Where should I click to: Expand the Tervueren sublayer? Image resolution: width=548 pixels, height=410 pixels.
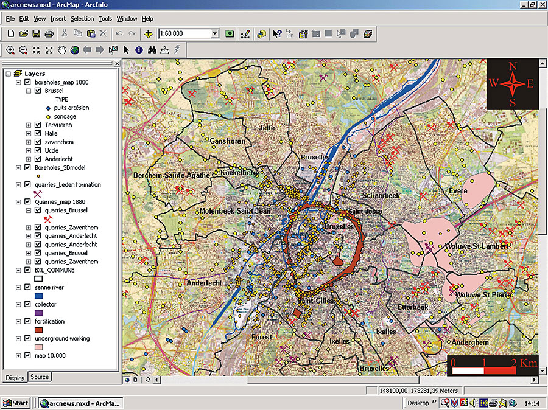(29, 125)
